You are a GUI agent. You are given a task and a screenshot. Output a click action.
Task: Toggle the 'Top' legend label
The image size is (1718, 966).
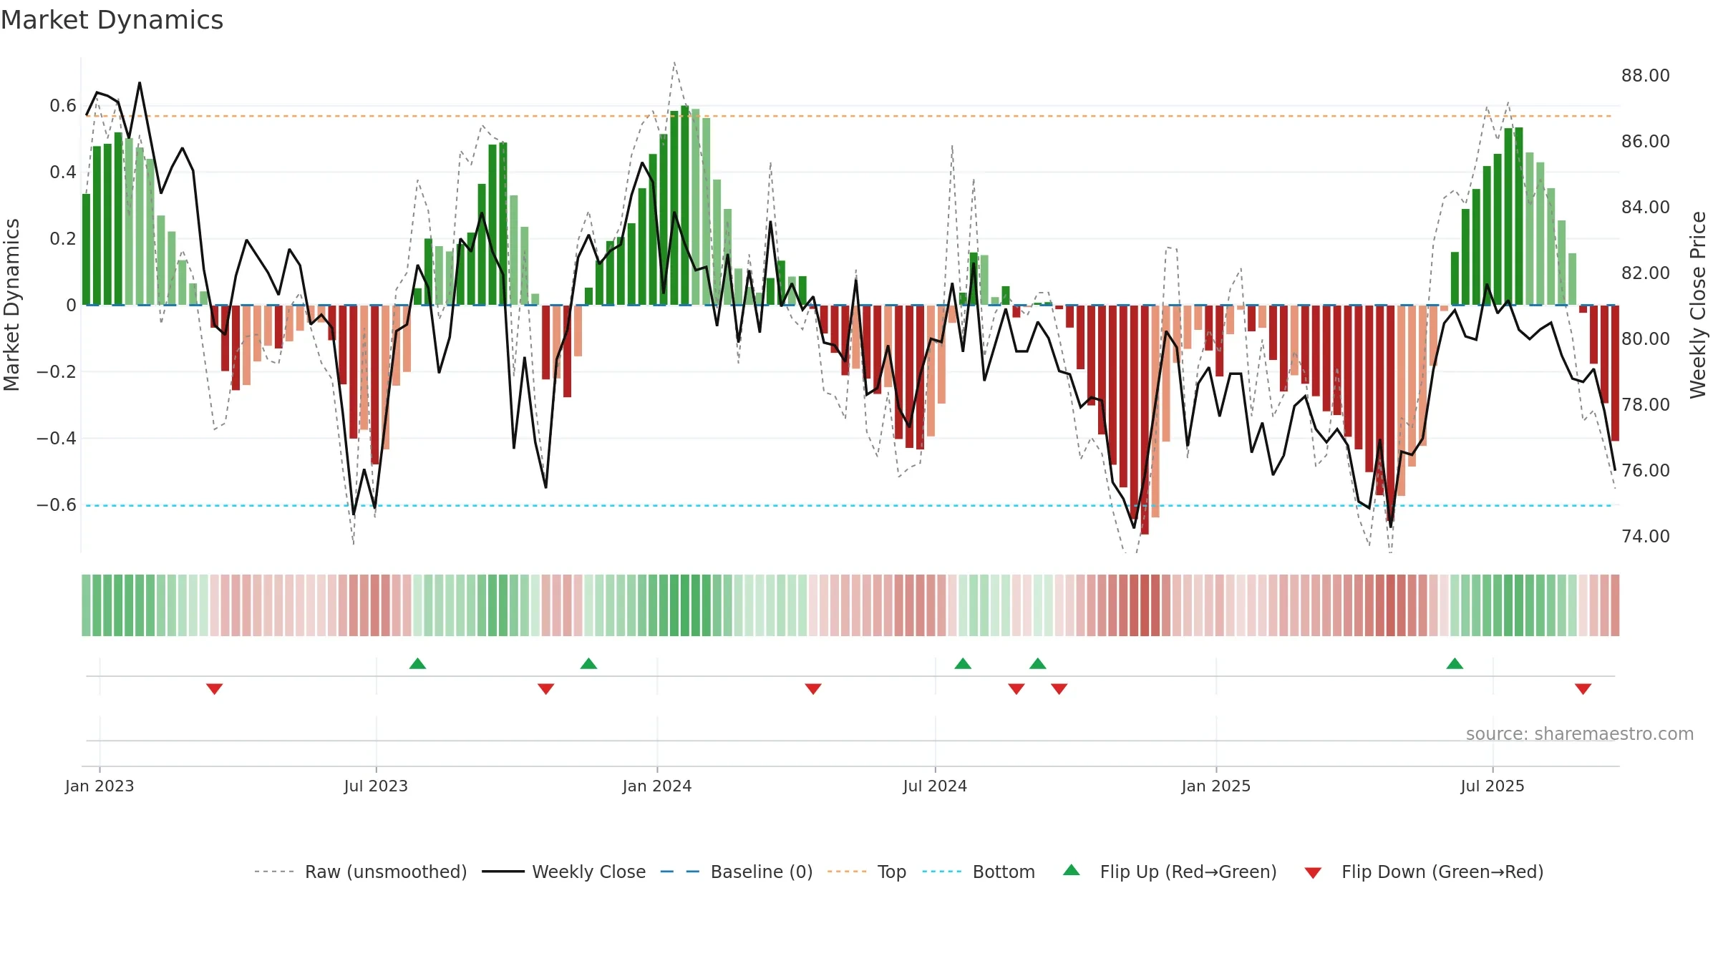[892, 872]
